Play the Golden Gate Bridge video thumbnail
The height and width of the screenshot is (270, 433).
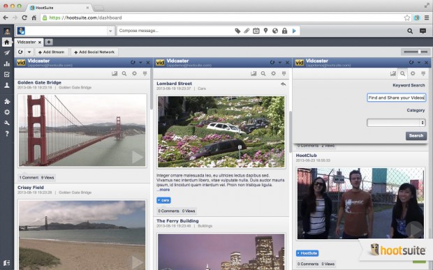pos(82,130)
